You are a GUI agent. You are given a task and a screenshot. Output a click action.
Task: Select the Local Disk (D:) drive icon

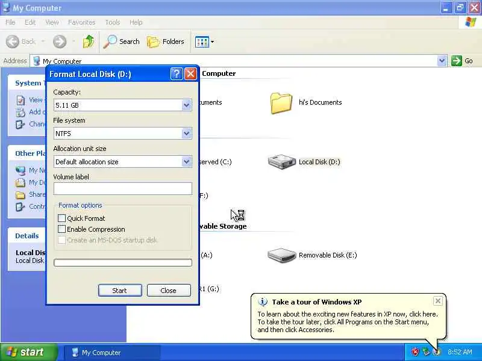pos(281,162)
